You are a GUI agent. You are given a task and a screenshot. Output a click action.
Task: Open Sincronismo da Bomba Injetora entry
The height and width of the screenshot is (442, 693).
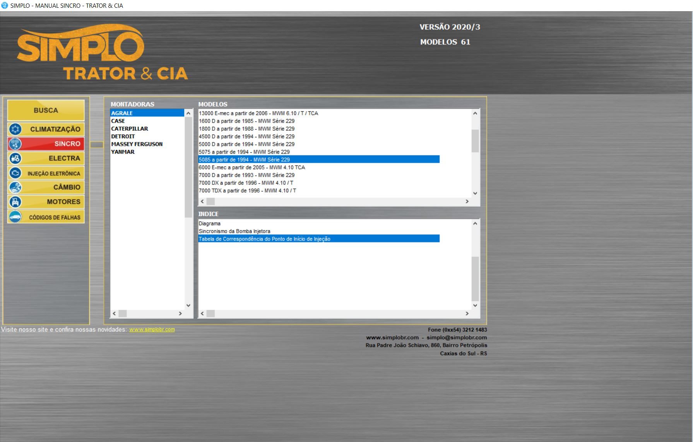pyautogui.click(x=234, y=231)
